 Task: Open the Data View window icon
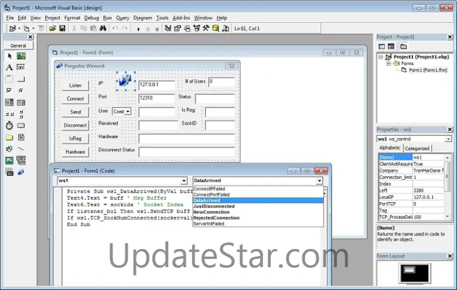pyautogui.click(x=216, y=28)
